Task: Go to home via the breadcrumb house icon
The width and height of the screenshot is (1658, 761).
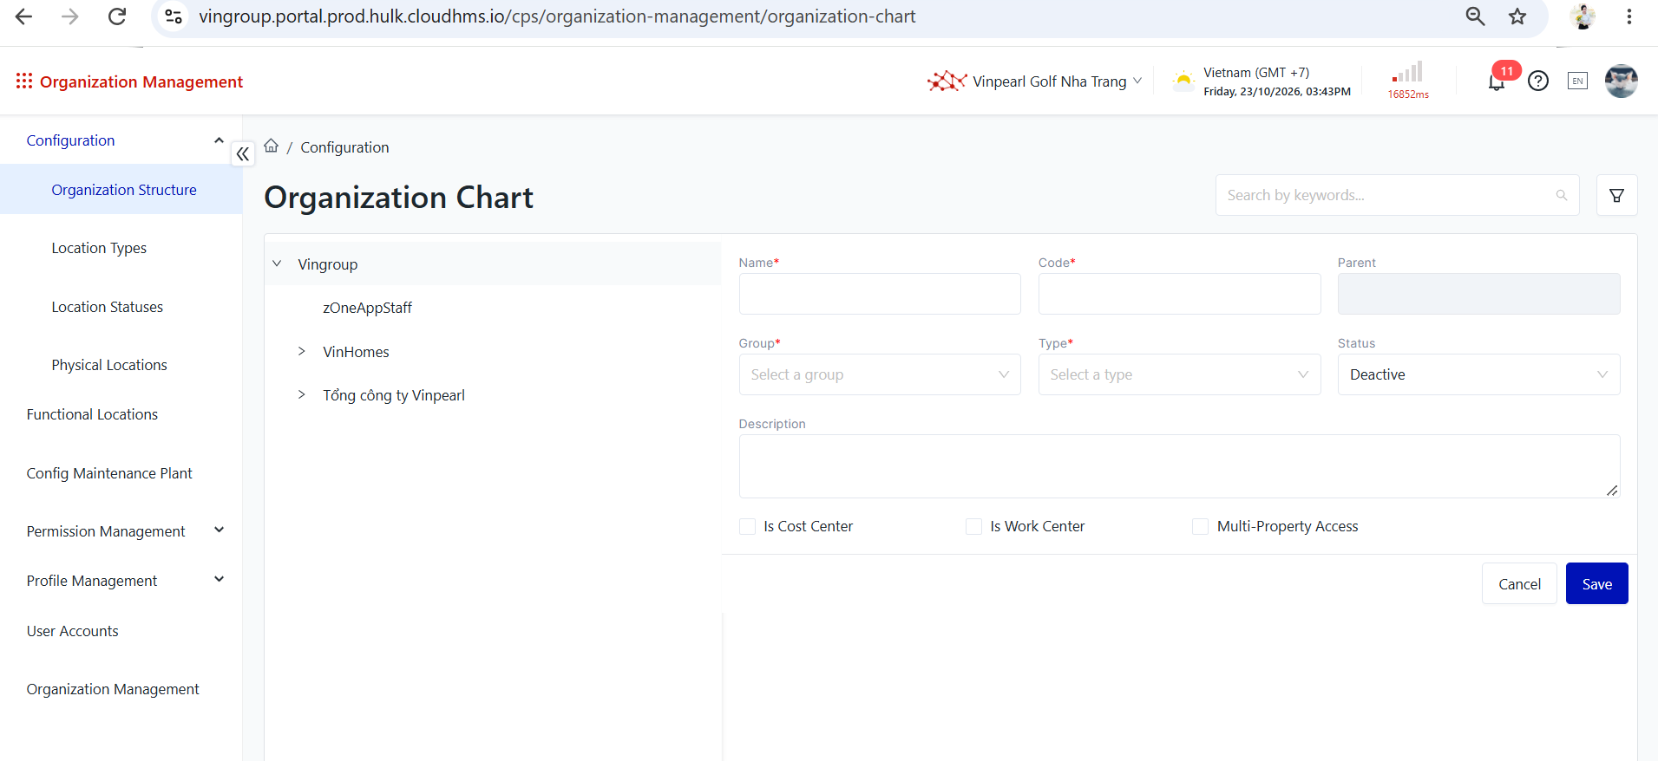Action: [272, 146]
